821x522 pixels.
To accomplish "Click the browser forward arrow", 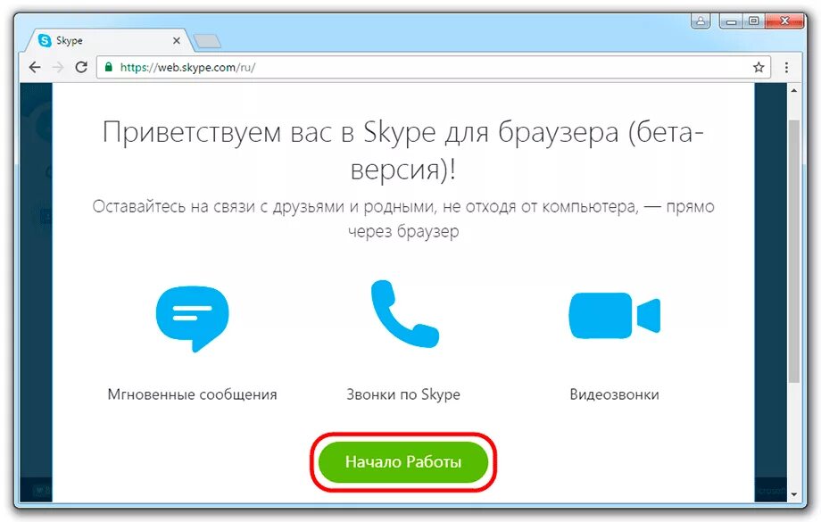I will [x=58, y=67].
